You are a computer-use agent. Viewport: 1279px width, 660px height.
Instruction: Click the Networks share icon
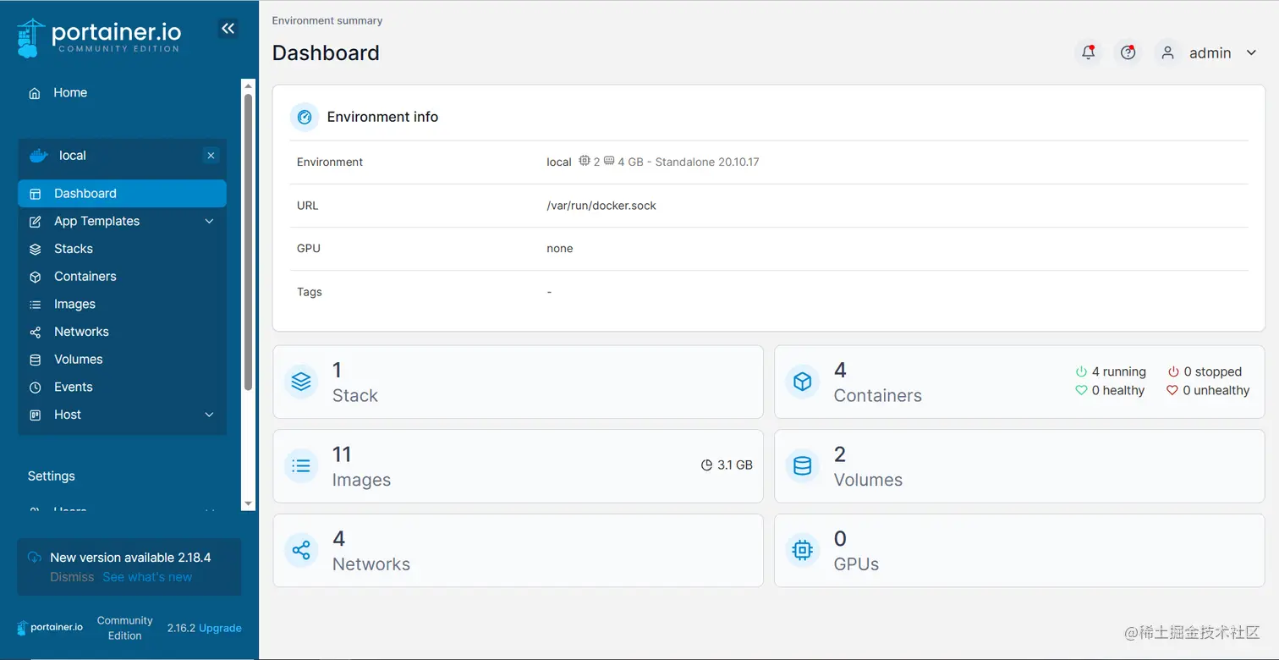pyautogui.click(x=301, y=551)
